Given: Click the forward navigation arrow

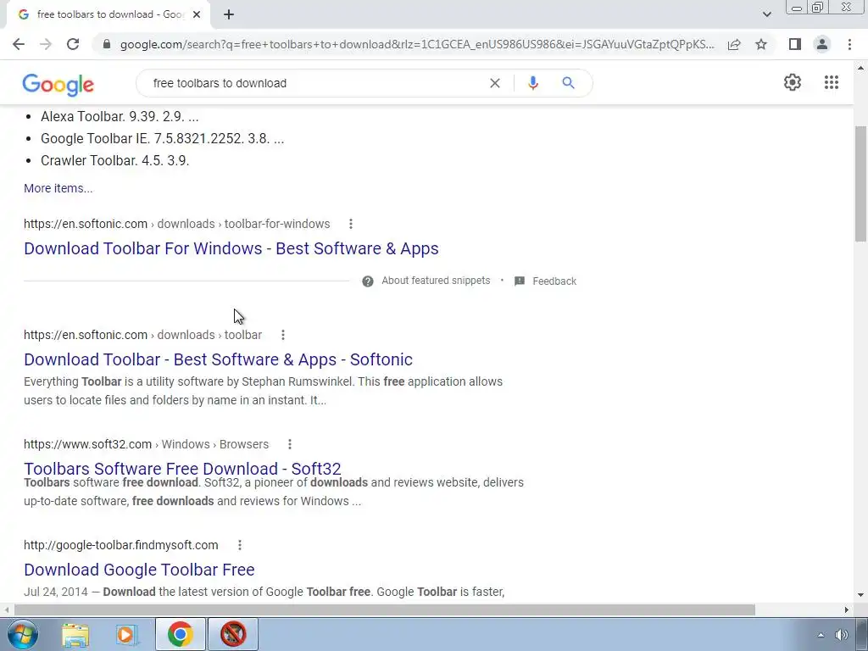Looking at the screenshot, I should (x=46, y=44).
